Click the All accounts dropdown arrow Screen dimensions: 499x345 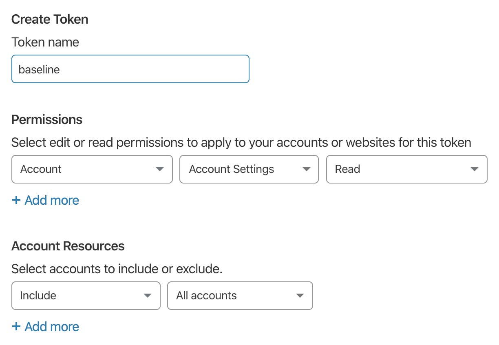[300, 296]
